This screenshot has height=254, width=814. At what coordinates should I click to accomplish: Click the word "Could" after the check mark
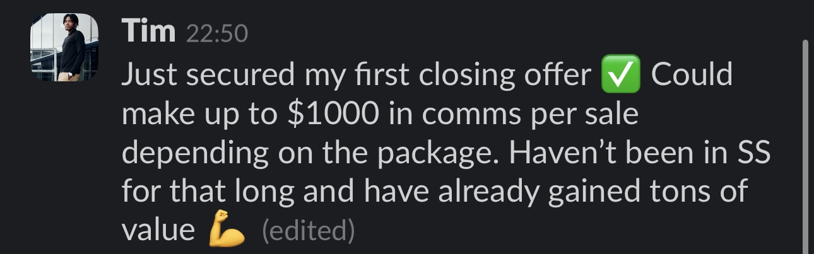pos(692,76)
